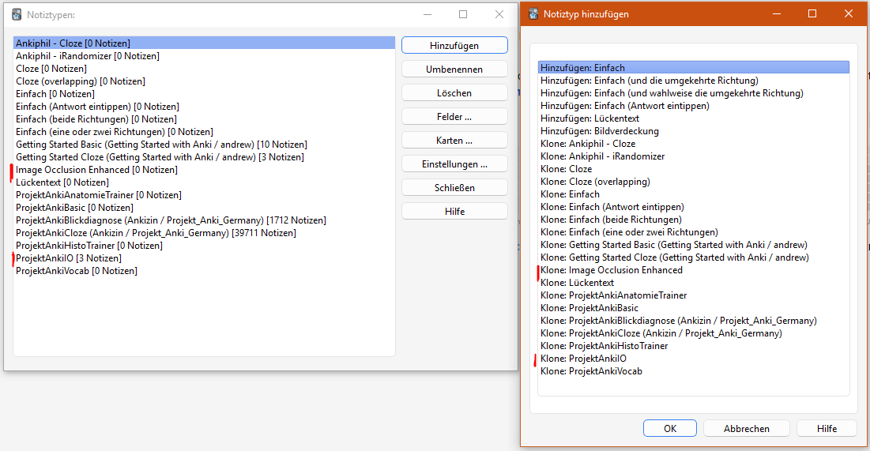This screenshot has width=870, height=451.
Task: Select 'Einfach (beide Richtungen) [0 Notizen]'
Action: click(204, 119)
